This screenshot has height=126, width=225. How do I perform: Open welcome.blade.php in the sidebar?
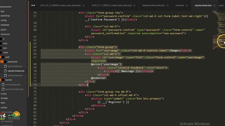point(14,89)
